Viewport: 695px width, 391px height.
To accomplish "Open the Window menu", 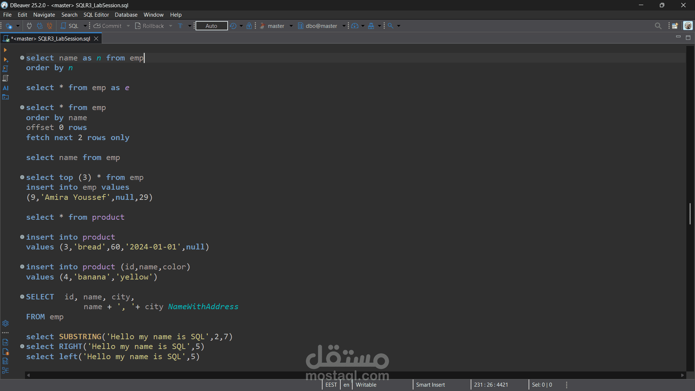I will [153, 15].
